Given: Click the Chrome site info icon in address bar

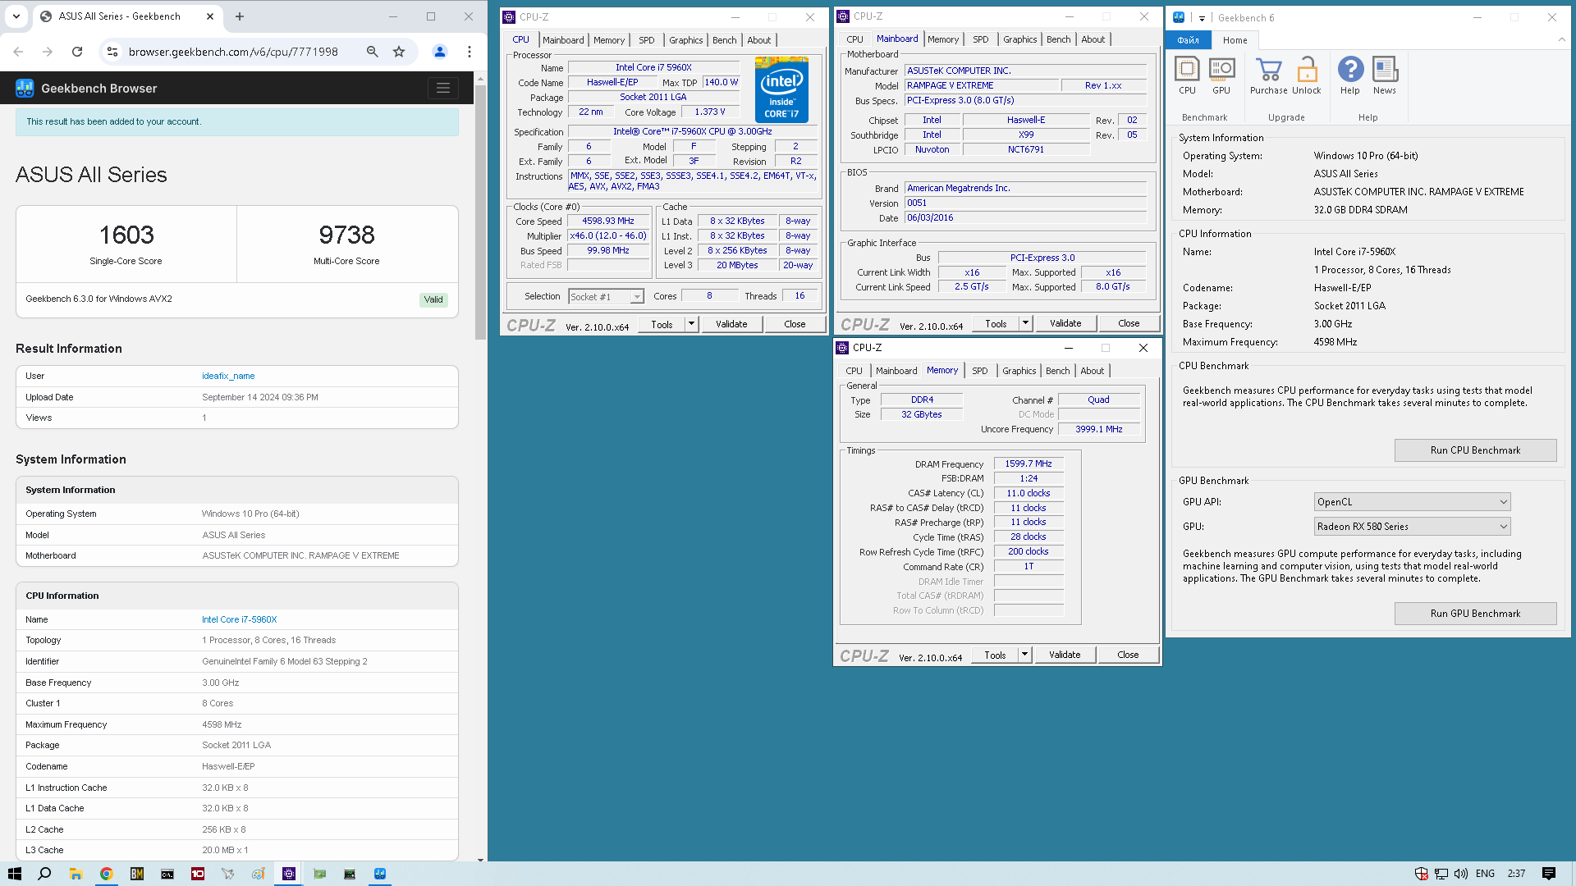Looking at the screenshot, I should click(x=113, y=52).
